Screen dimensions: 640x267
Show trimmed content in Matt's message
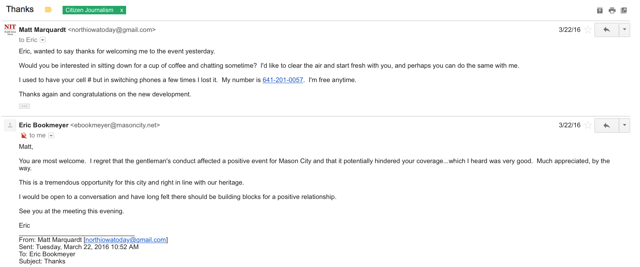[24, 106]
